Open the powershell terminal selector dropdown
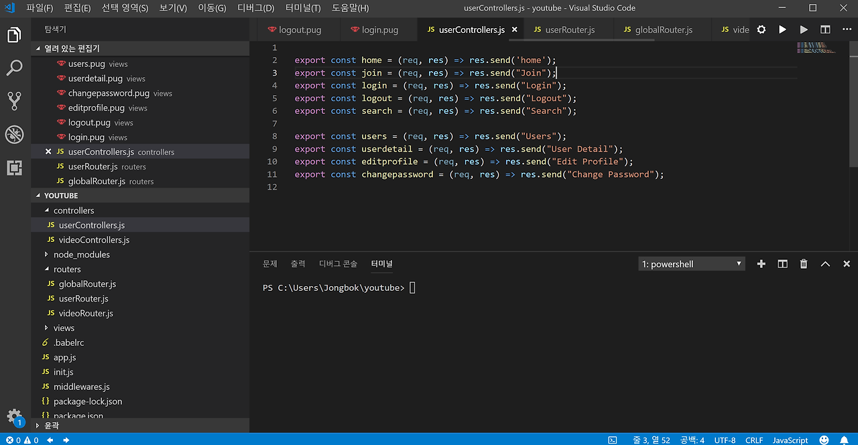This screenshot has height=445, width=858. [x=692, y=264]
